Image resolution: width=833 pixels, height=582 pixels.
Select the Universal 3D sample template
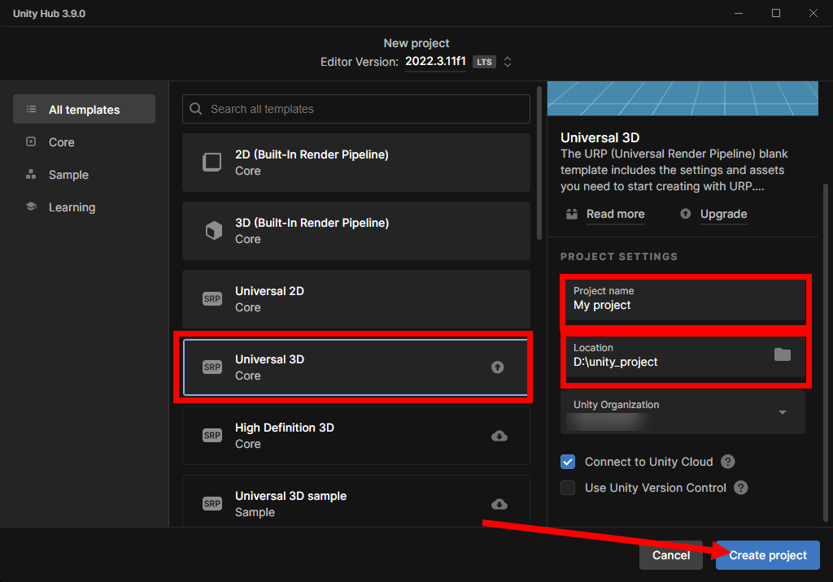[356, 502]
